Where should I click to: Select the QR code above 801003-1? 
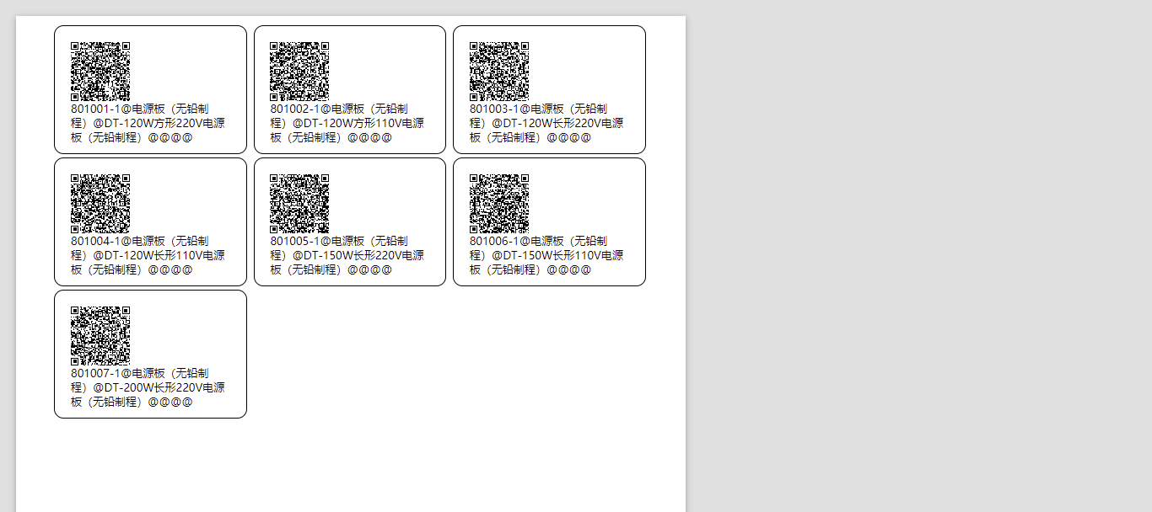[x=499, y=72]
